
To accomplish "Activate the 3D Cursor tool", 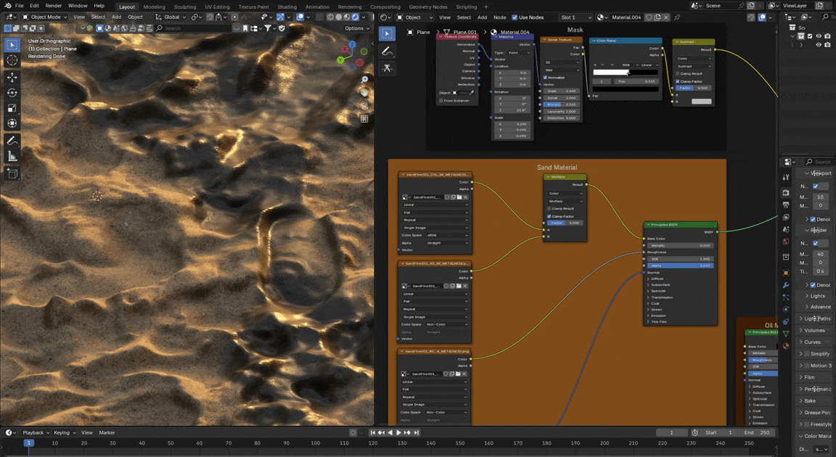I will tap(12, 61).
